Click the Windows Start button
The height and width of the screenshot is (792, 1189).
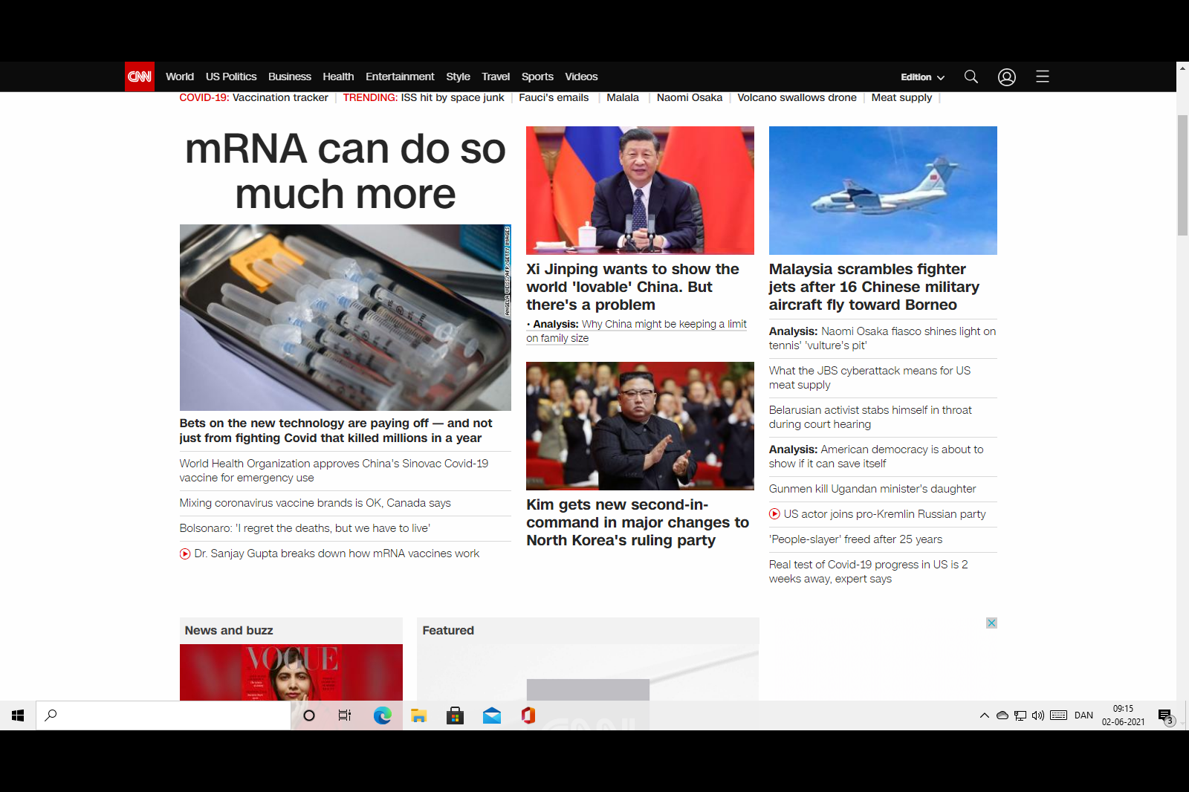[x=18, y=715]
